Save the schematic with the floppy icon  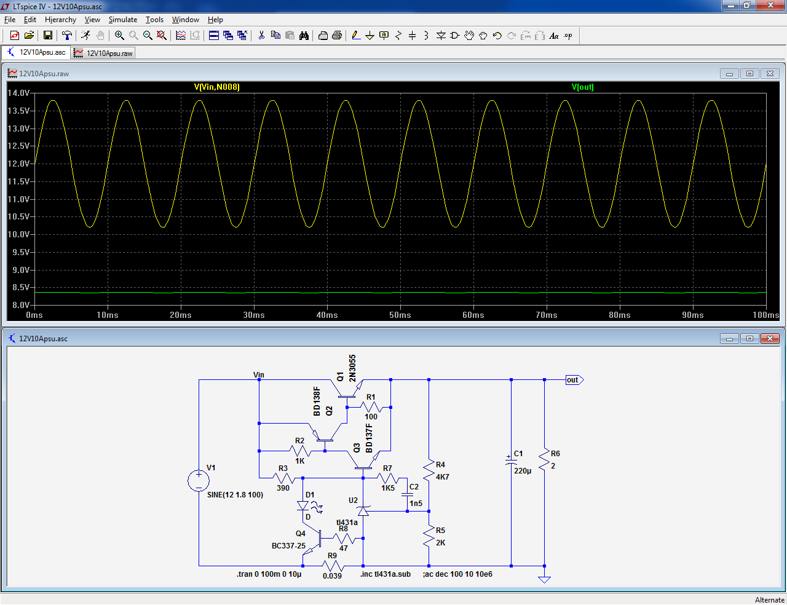pos(47,36)
